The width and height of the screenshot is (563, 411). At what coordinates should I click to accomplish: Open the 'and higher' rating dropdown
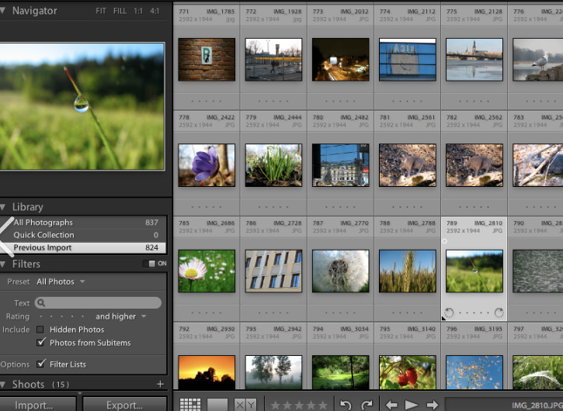[x=120, y=316]
